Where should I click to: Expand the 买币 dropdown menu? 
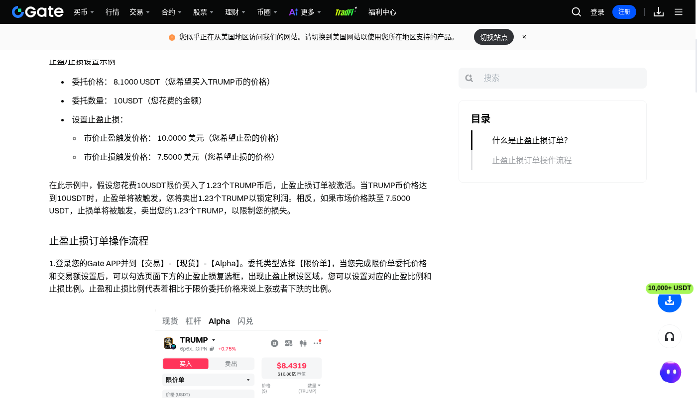(84, 12)
